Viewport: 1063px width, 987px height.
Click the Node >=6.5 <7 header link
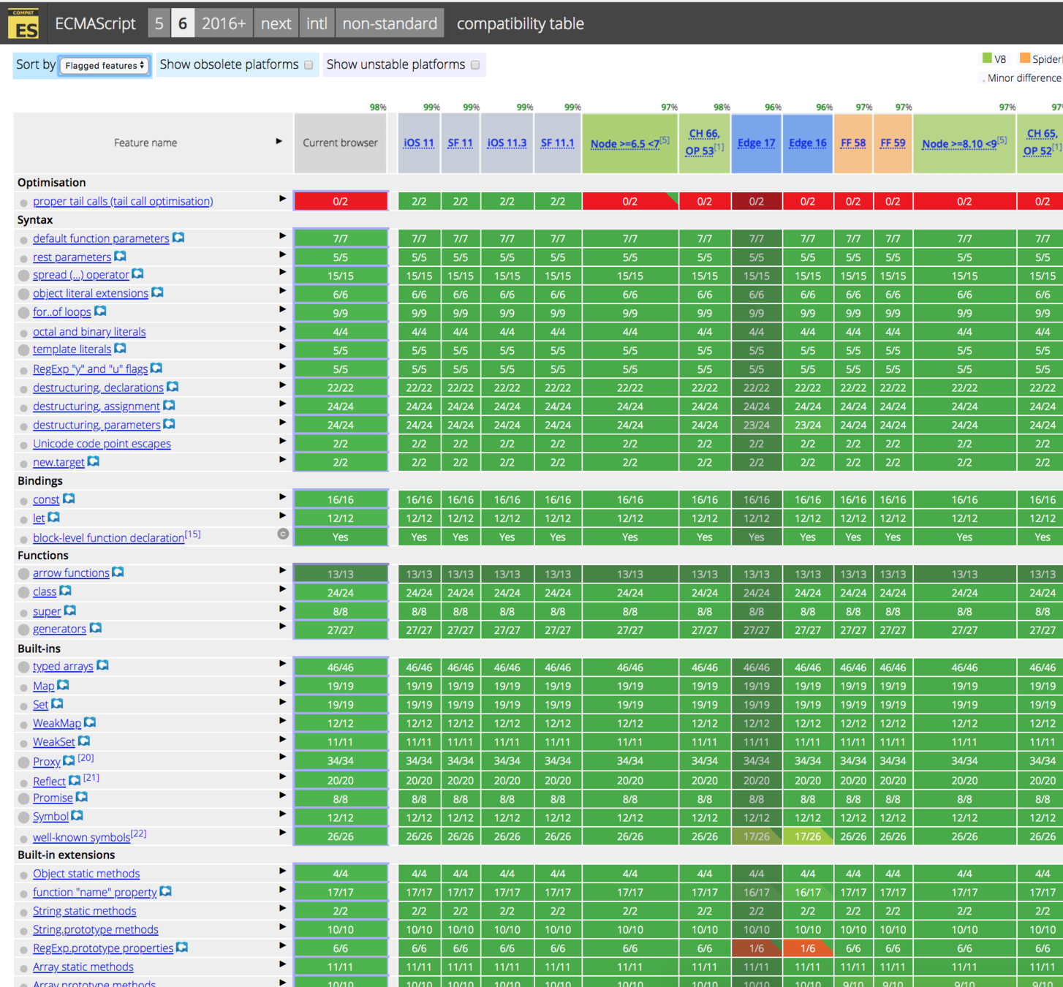[x=625, y=143]
